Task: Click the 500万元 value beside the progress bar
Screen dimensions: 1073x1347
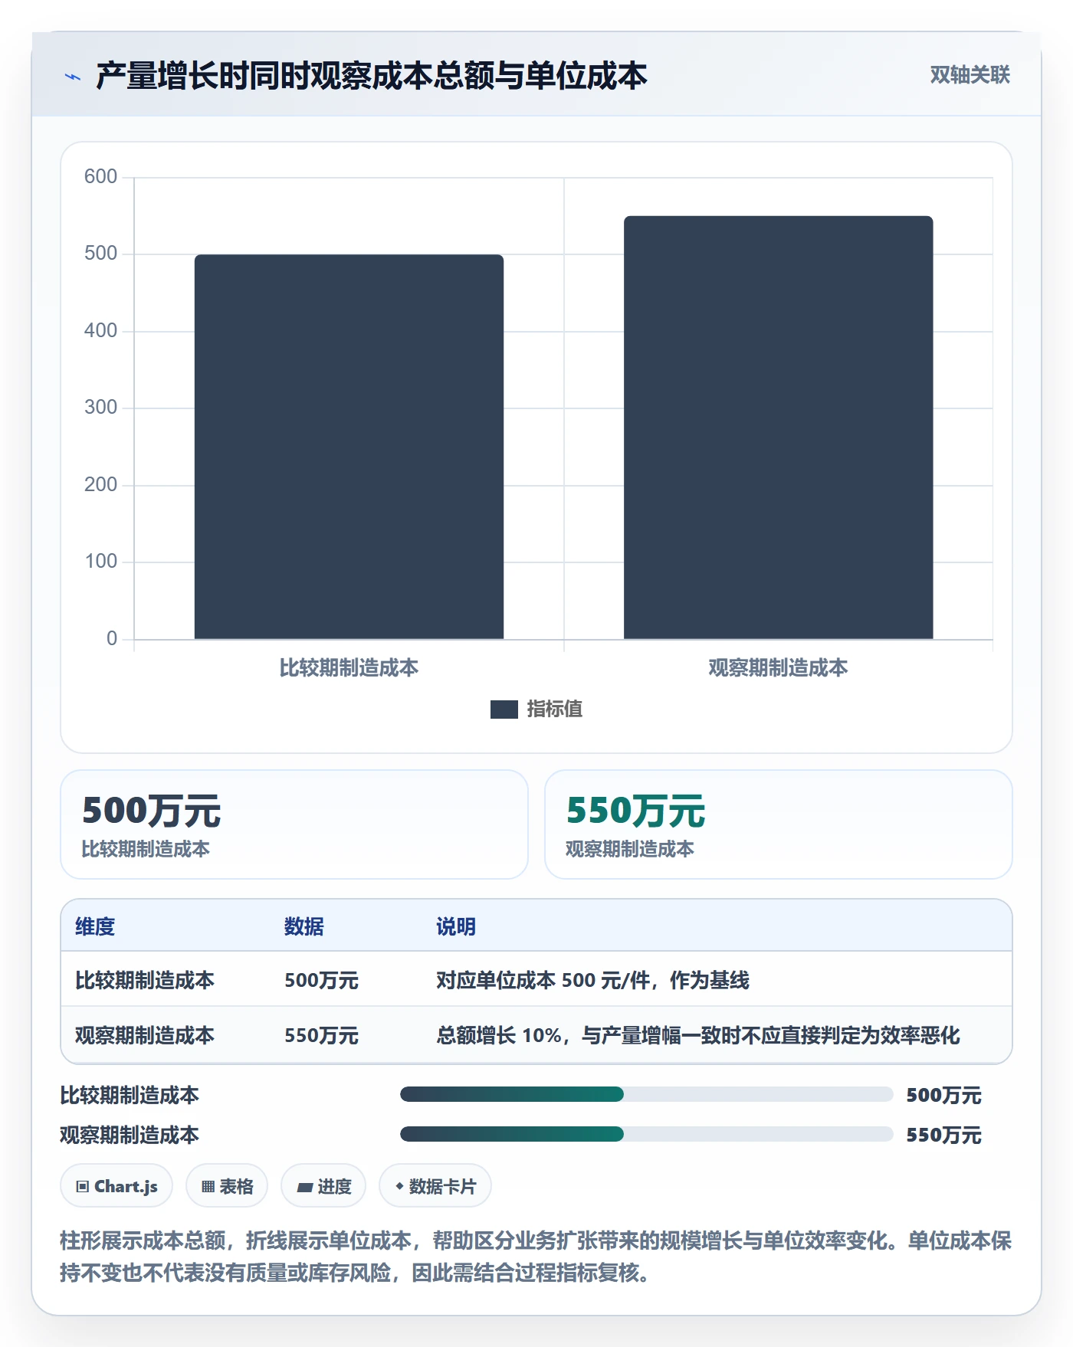Action: (943, 1095)
